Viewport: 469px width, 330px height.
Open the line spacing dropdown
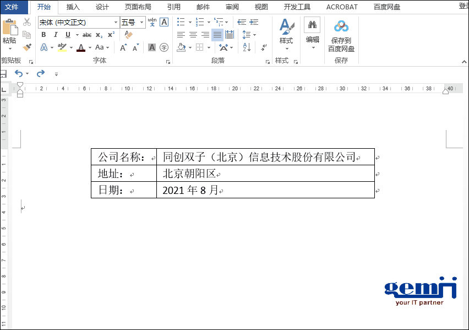pyautogui.click(x=247, y=34)
